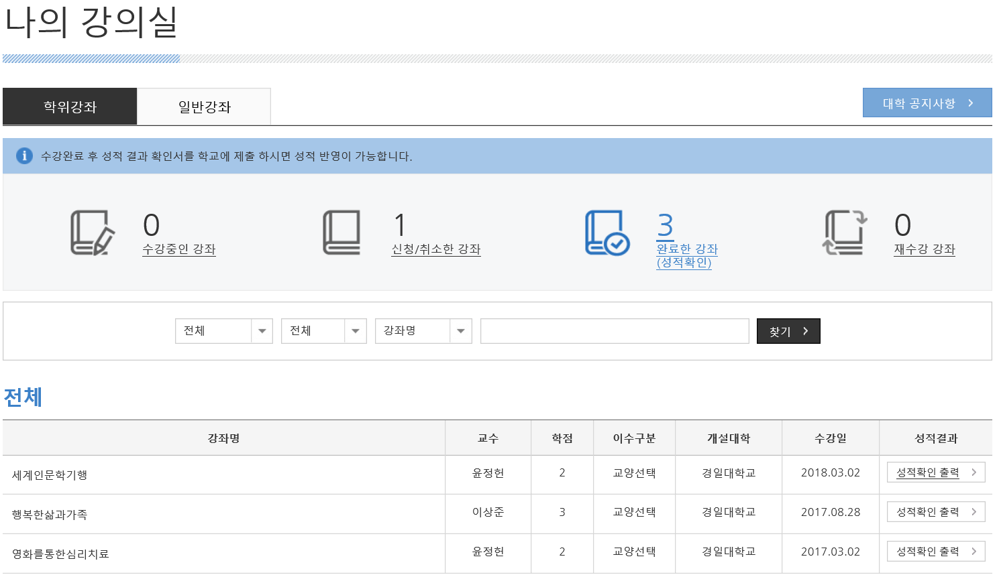
Task: Click the credit value 3 for 행복한삶과가족
Action: coord(562,512)
